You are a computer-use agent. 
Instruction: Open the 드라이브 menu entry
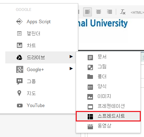coord(40,57)
